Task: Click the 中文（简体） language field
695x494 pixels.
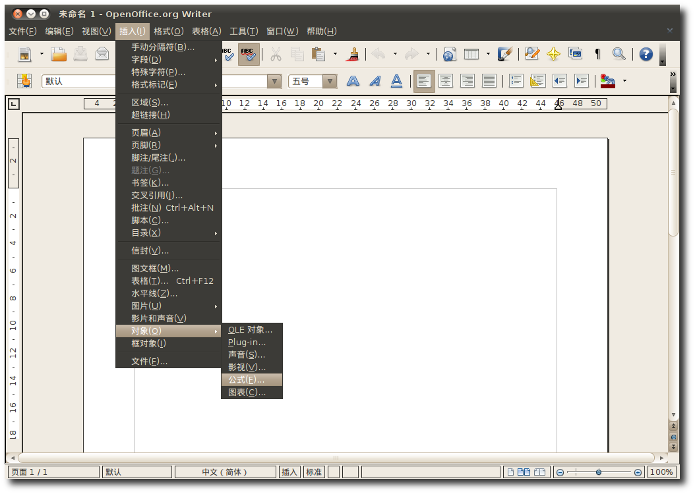Action: [x=225, y=472]
